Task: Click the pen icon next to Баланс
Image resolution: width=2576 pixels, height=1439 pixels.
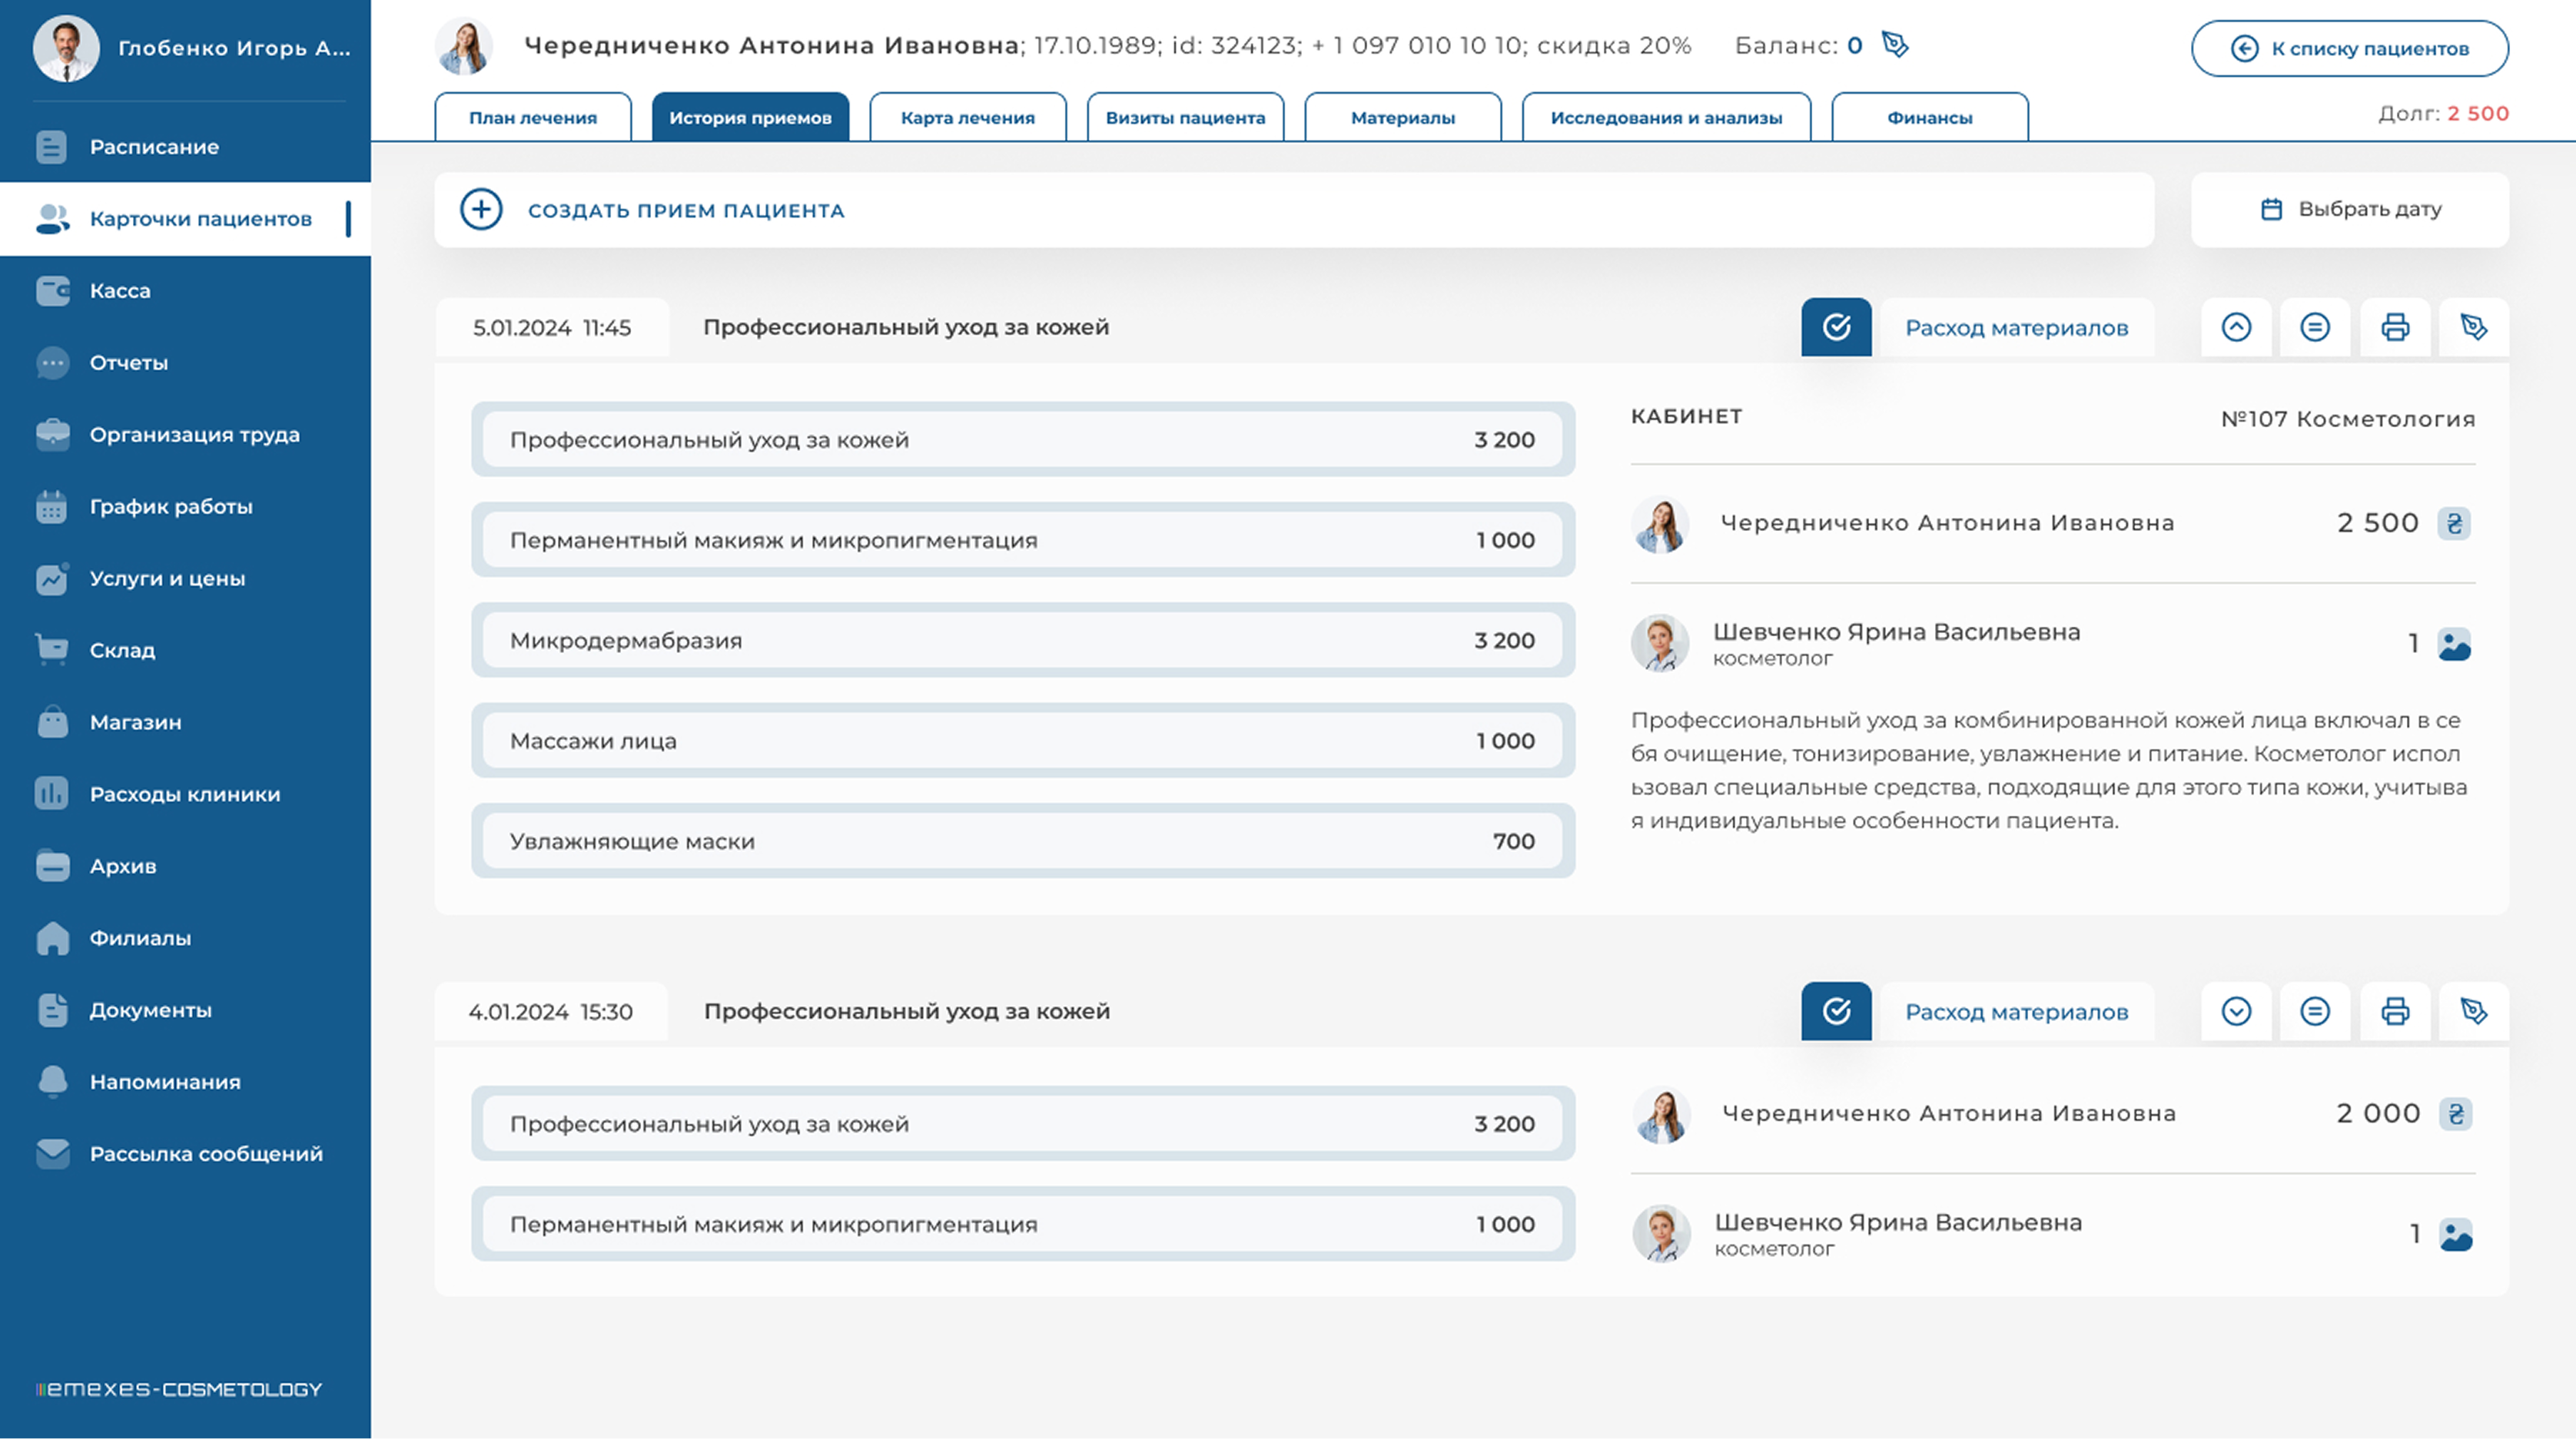Action: point(1894,45)
